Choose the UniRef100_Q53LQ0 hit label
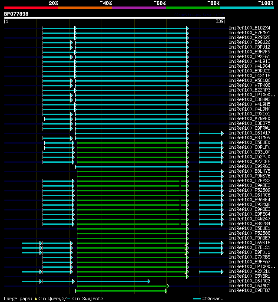Image resolution: width=278 pixels, height=302 pixels. click(x=249, y=152)
